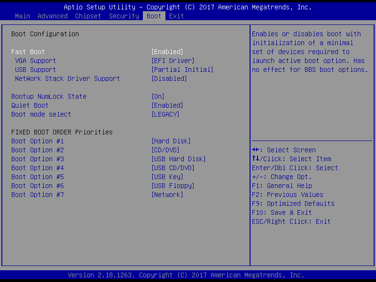Change the [USB Floppy] boot device
This screenshot has height=282, width=376.
(x=172, y=186)
